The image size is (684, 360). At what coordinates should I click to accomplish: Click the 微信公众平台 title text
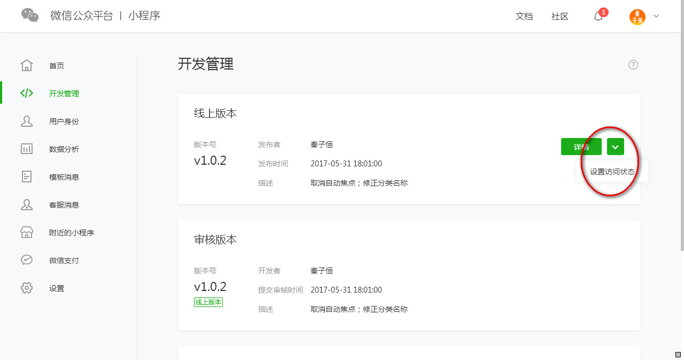[x=82, y=16]
